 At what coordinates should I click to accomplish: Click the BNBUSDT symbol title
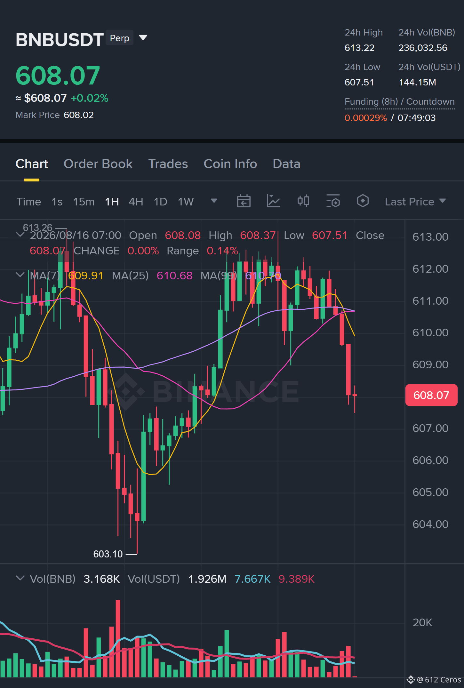tap(60, 40)
